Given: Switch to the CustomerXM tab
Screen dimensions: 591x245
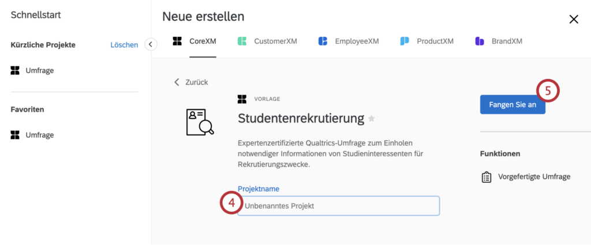Looking at the screenshot, I should (267, 41).
